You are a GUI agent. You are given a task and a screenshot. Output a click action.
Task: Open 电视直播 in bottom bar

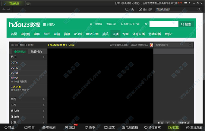tap(130, 127)
